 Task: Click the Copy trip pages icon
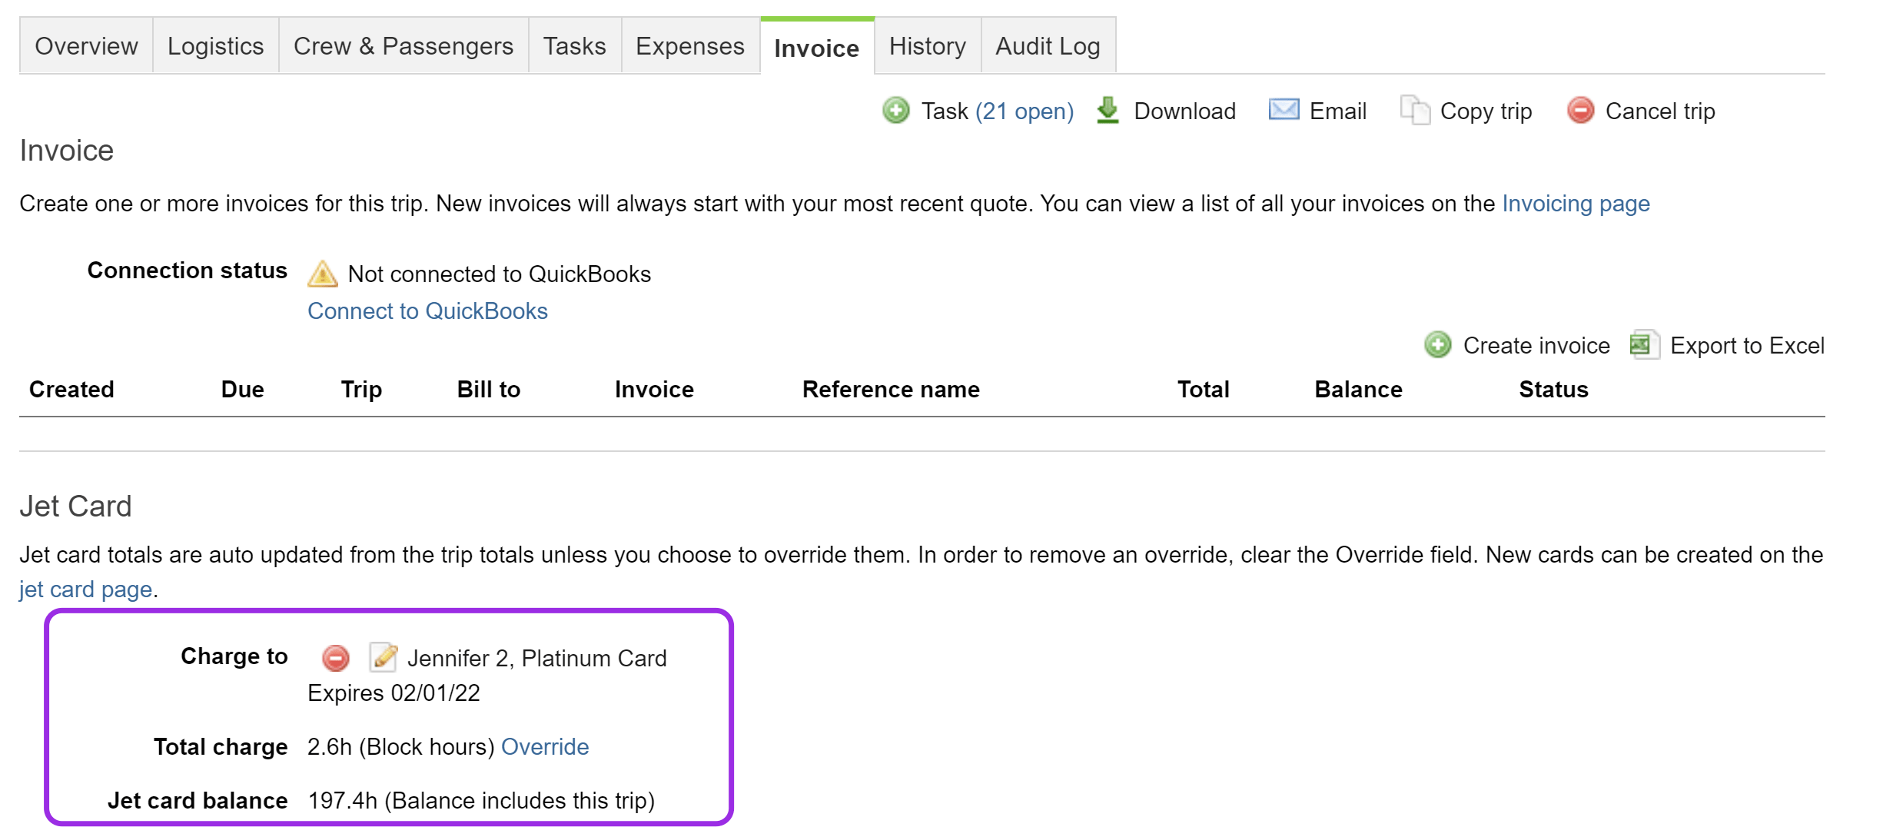(1414, 111)
